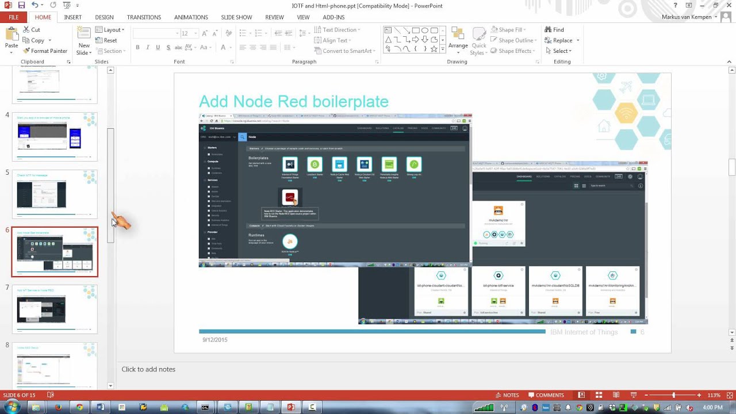Switch to the SLIDE SHOW tab

tap(236, 17)
